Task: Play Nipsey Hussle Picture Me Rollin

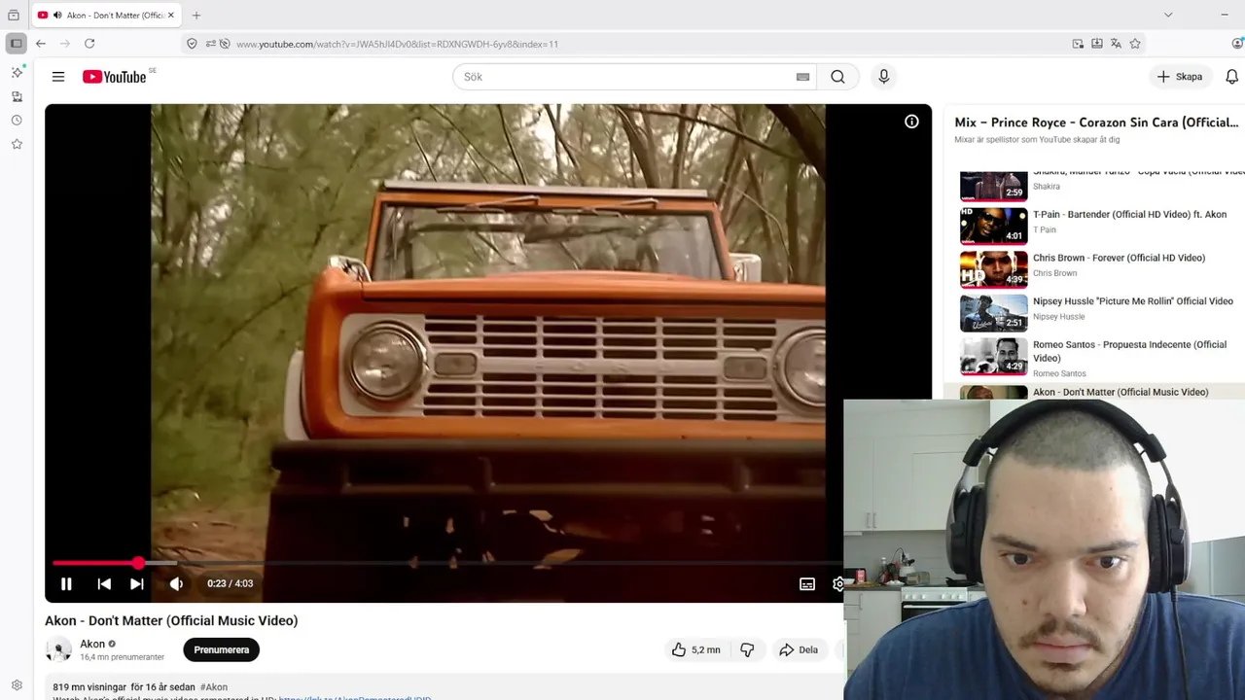Action: pyautogui.click(x=1132, y=301)
